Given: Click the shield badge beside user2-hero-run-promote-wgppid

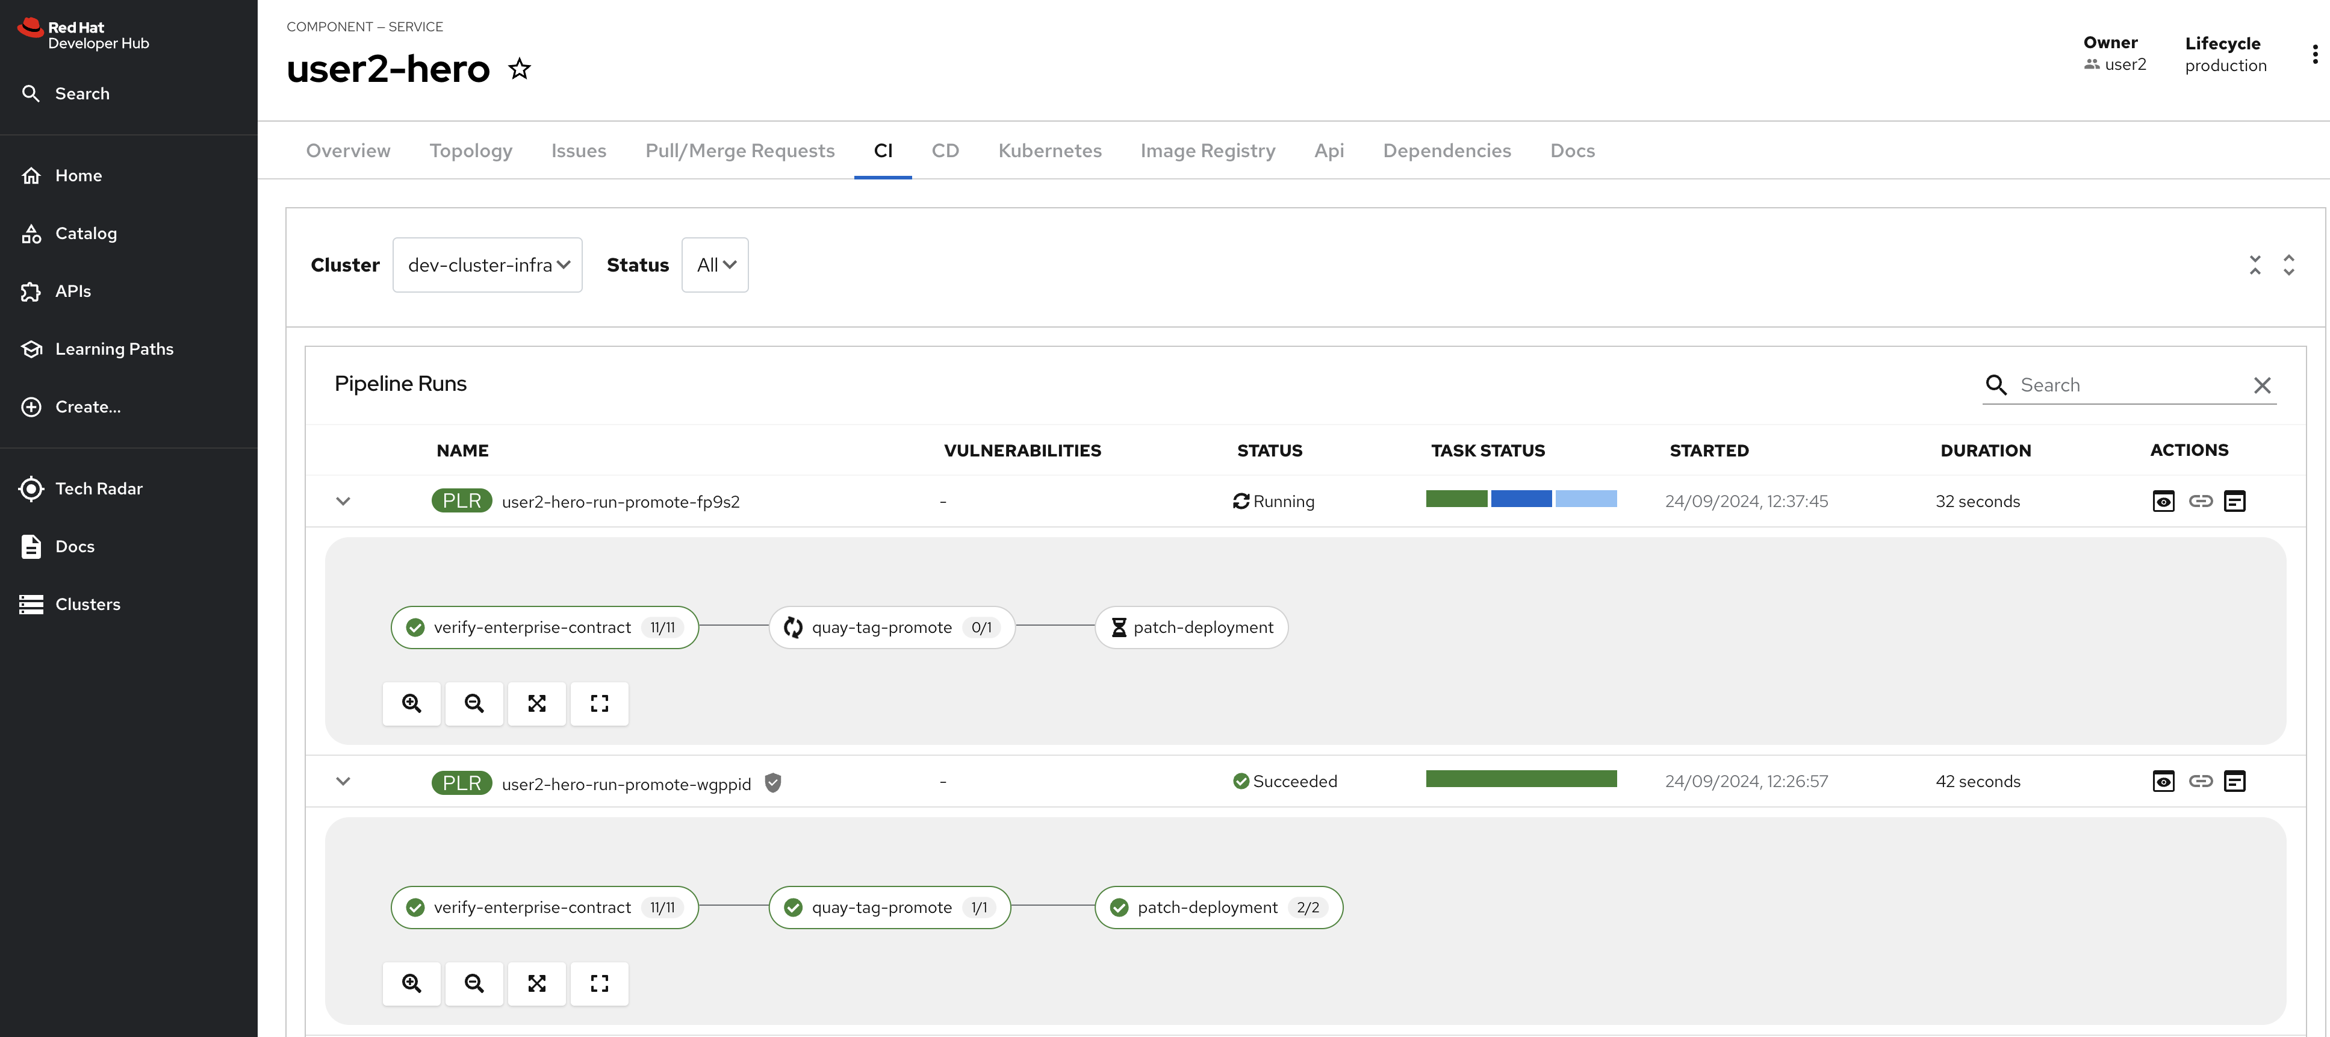Looking at the screenshot, I should point(772,783).
